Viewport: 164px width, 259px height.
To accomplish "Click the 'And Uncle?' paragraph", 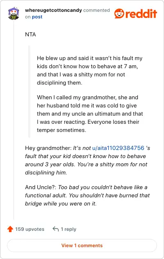I will pos(87,195).
